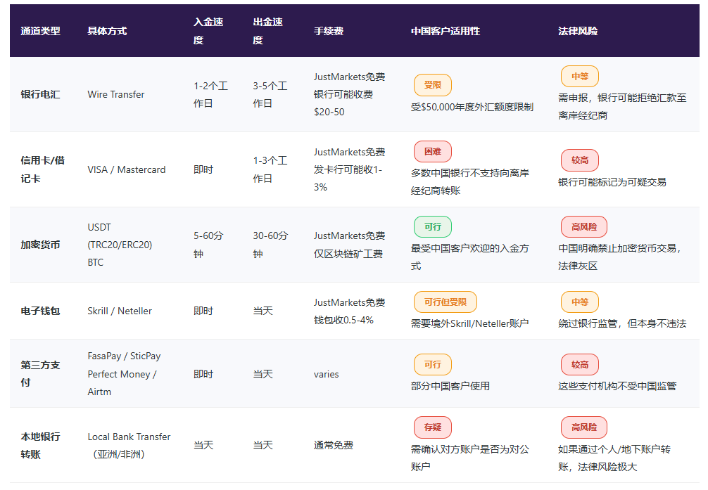
Task: Click the 通道类型 column header
Action: pyautogui.click(x=40, y=31)
